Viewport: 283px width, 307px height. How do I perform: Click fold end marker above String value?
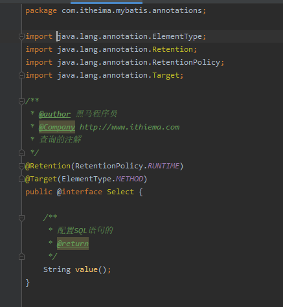[x=21, y=256]
